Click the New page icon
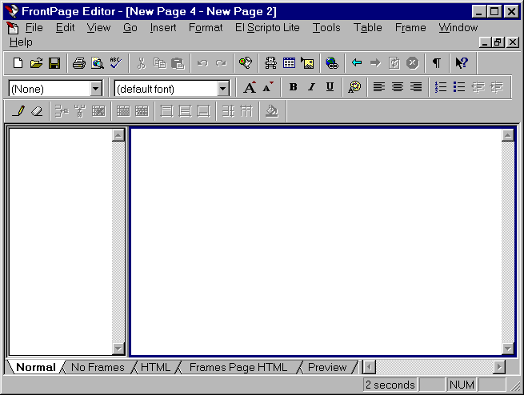The width and height of the screenshot is (524, 395). point(18,63)
